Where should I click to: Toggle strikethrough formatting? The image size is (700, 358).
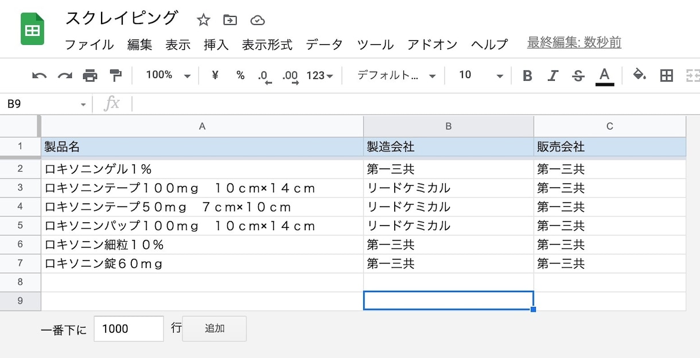tap(578, 76)
